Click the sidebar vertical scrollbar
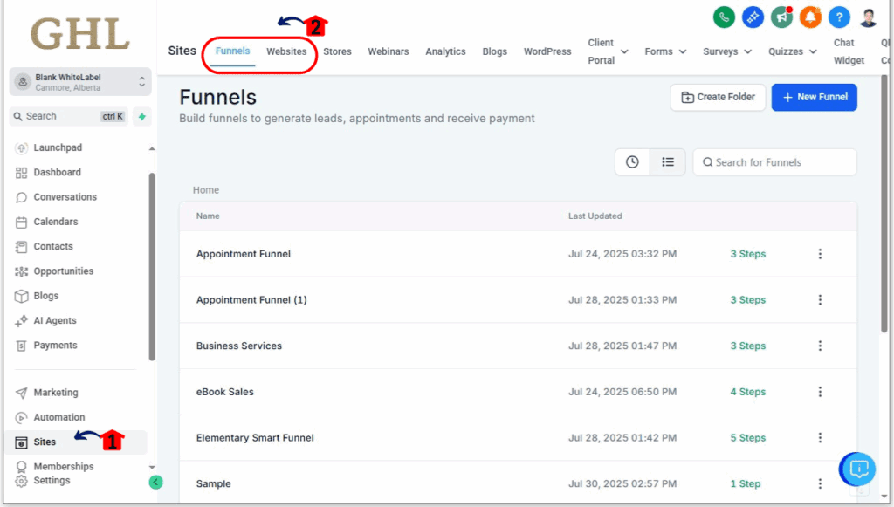Screen dimensions: 894x507 point(152,267)
